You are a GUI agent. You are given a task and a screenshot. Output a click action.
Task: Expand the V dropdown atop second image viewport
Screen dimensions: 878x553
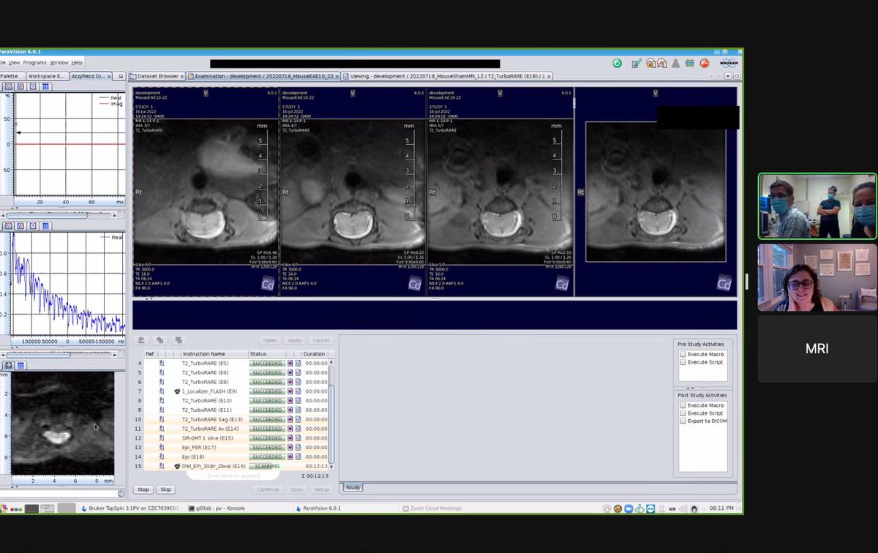coord(353,93)
